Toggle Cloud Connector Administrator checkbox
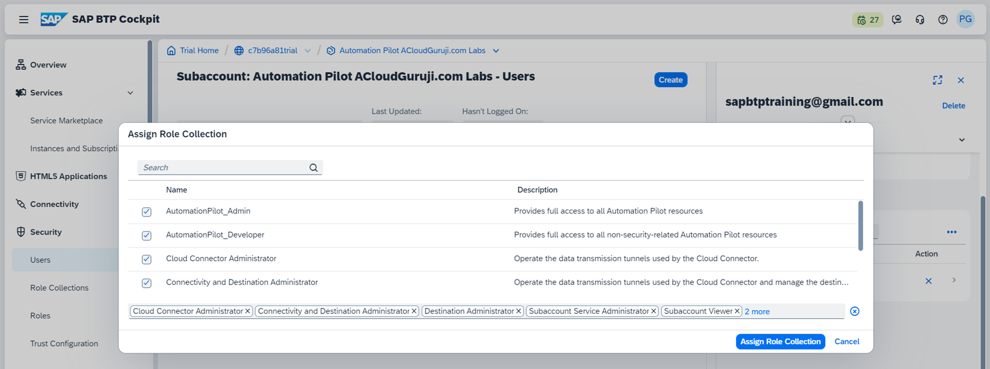This screenshot has height=369, width=990. [x=147, y=260]
